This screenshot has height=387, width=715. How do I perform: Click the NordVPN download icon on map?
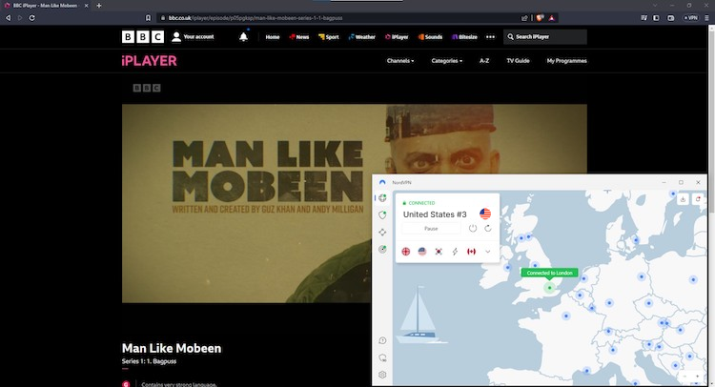pyautogui.click(x=683, y=199)
